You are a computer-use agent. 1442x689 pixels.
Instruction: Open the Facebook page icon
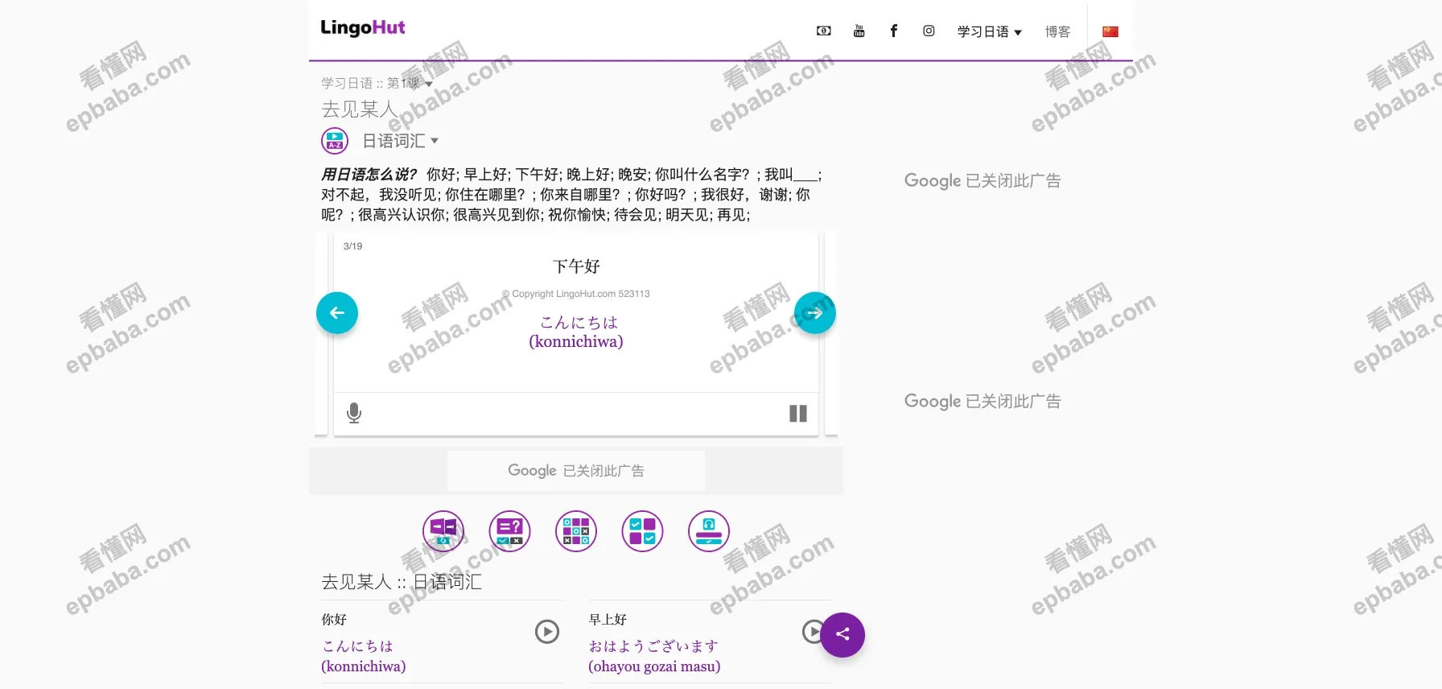(x=893, y=31)
